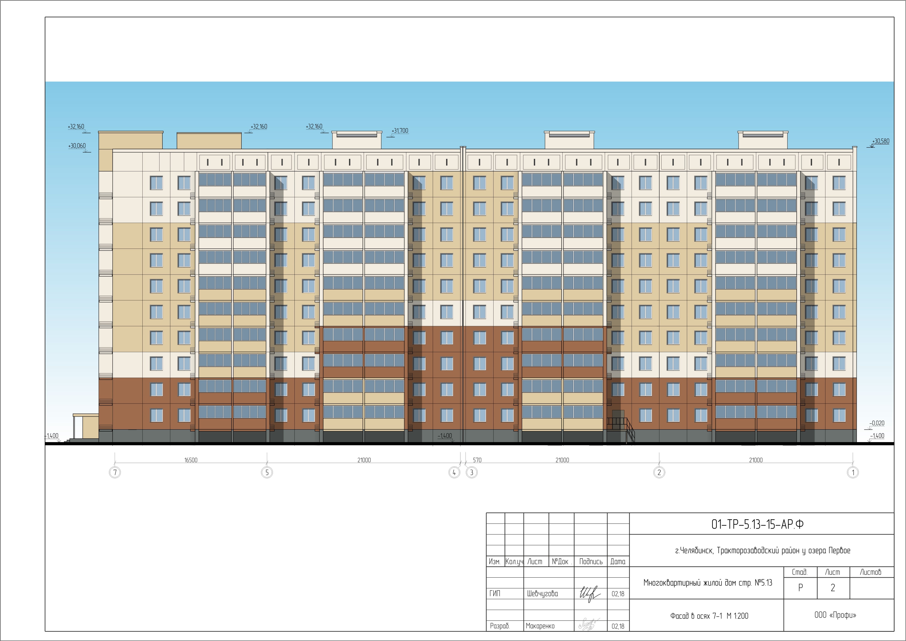Click the axis marker circle "2"
This screenshot has width=906, height=641.
(659, 472)
